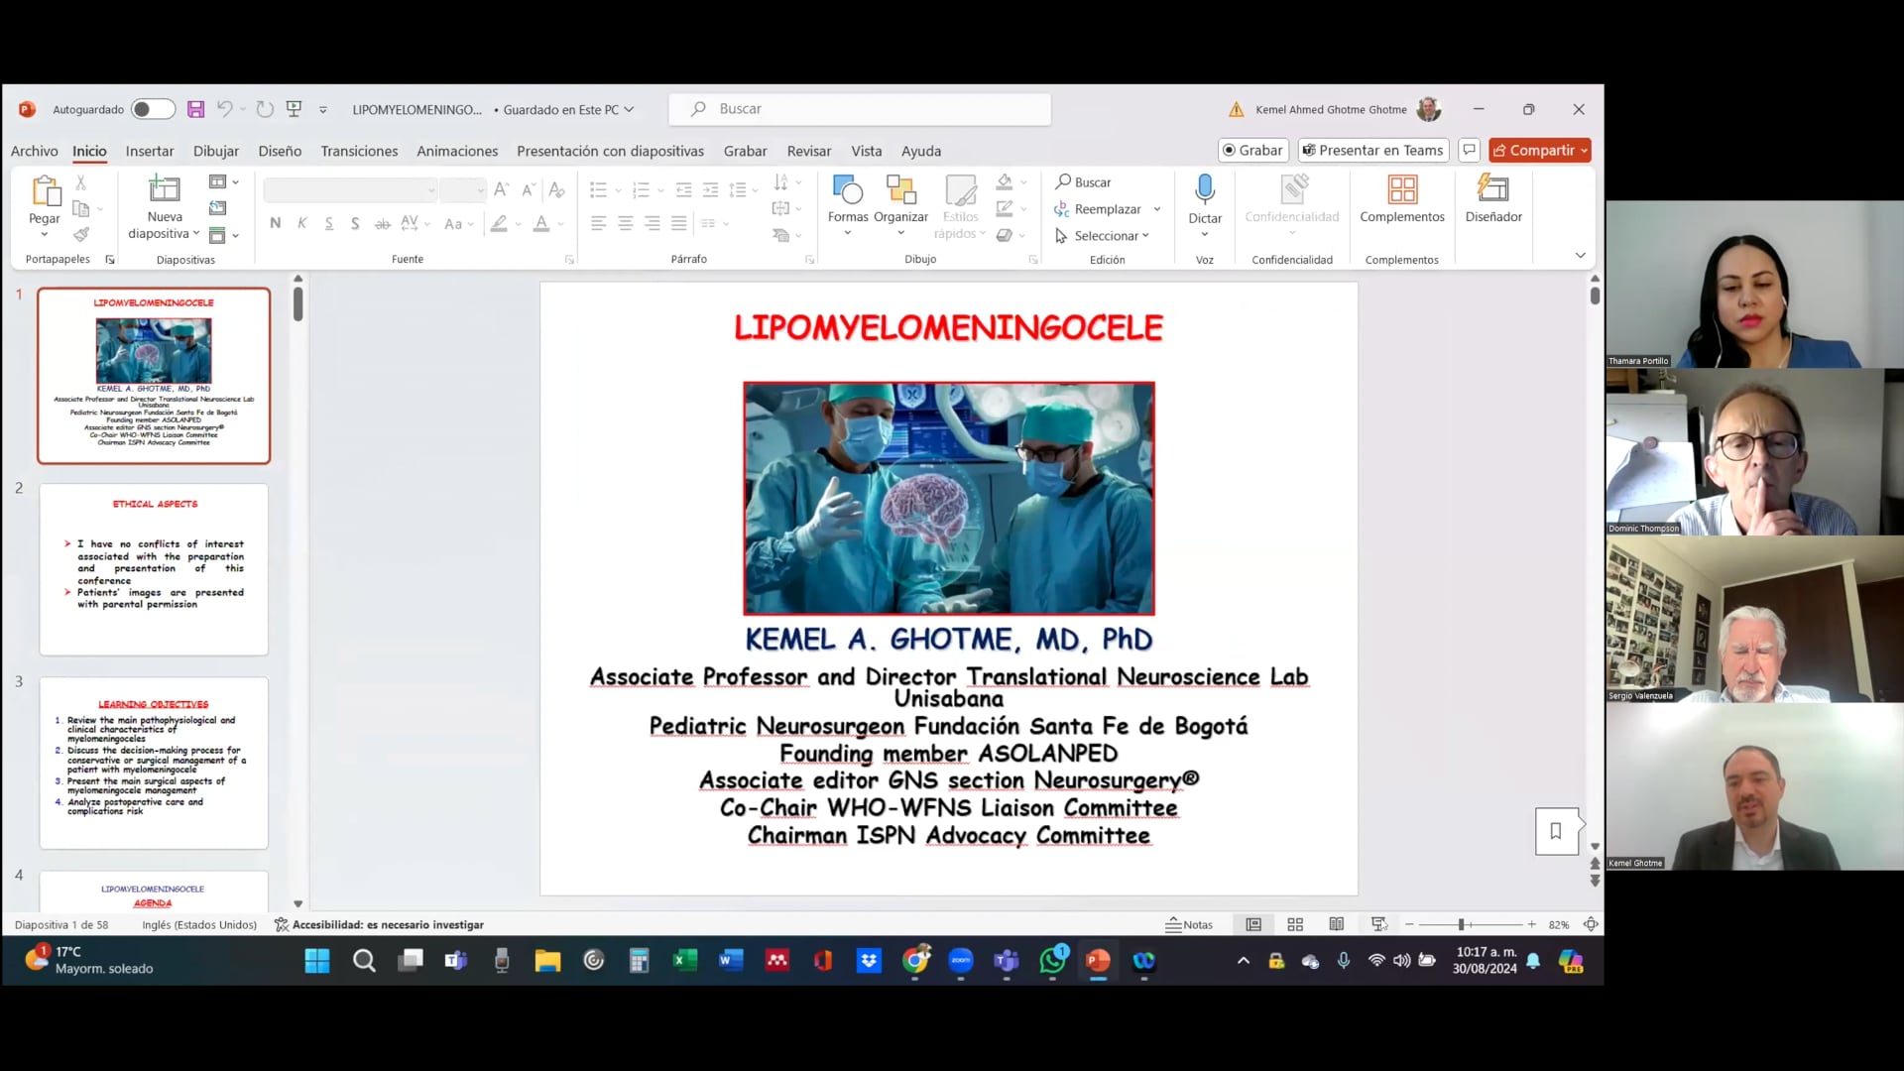Open the font name combo box
Screen dimensions: 1904x1071
coord(350,189)
